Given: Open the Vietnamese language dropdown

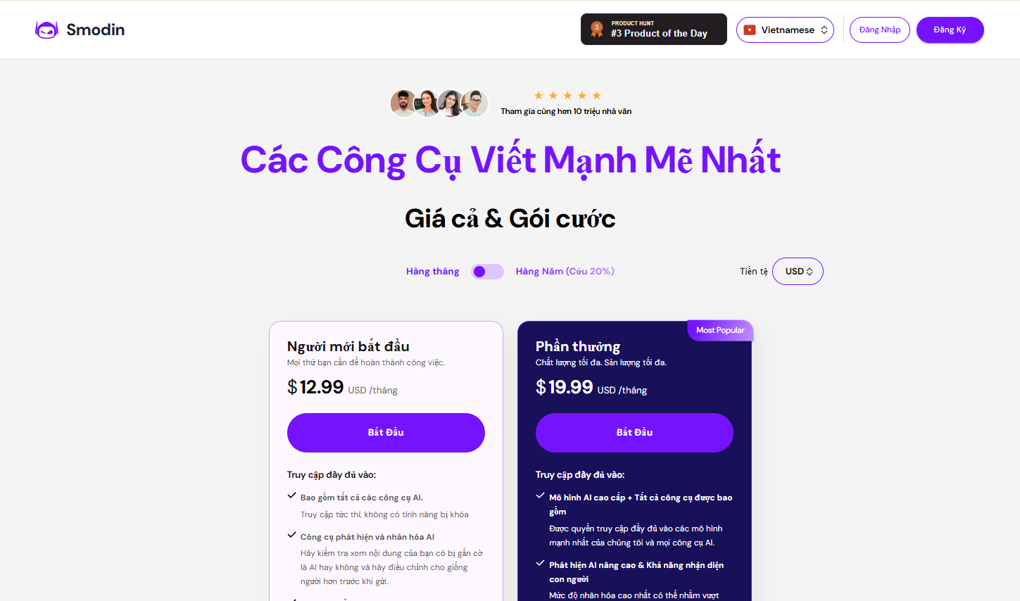Looking at the screenshot, I should click(785, 30).
